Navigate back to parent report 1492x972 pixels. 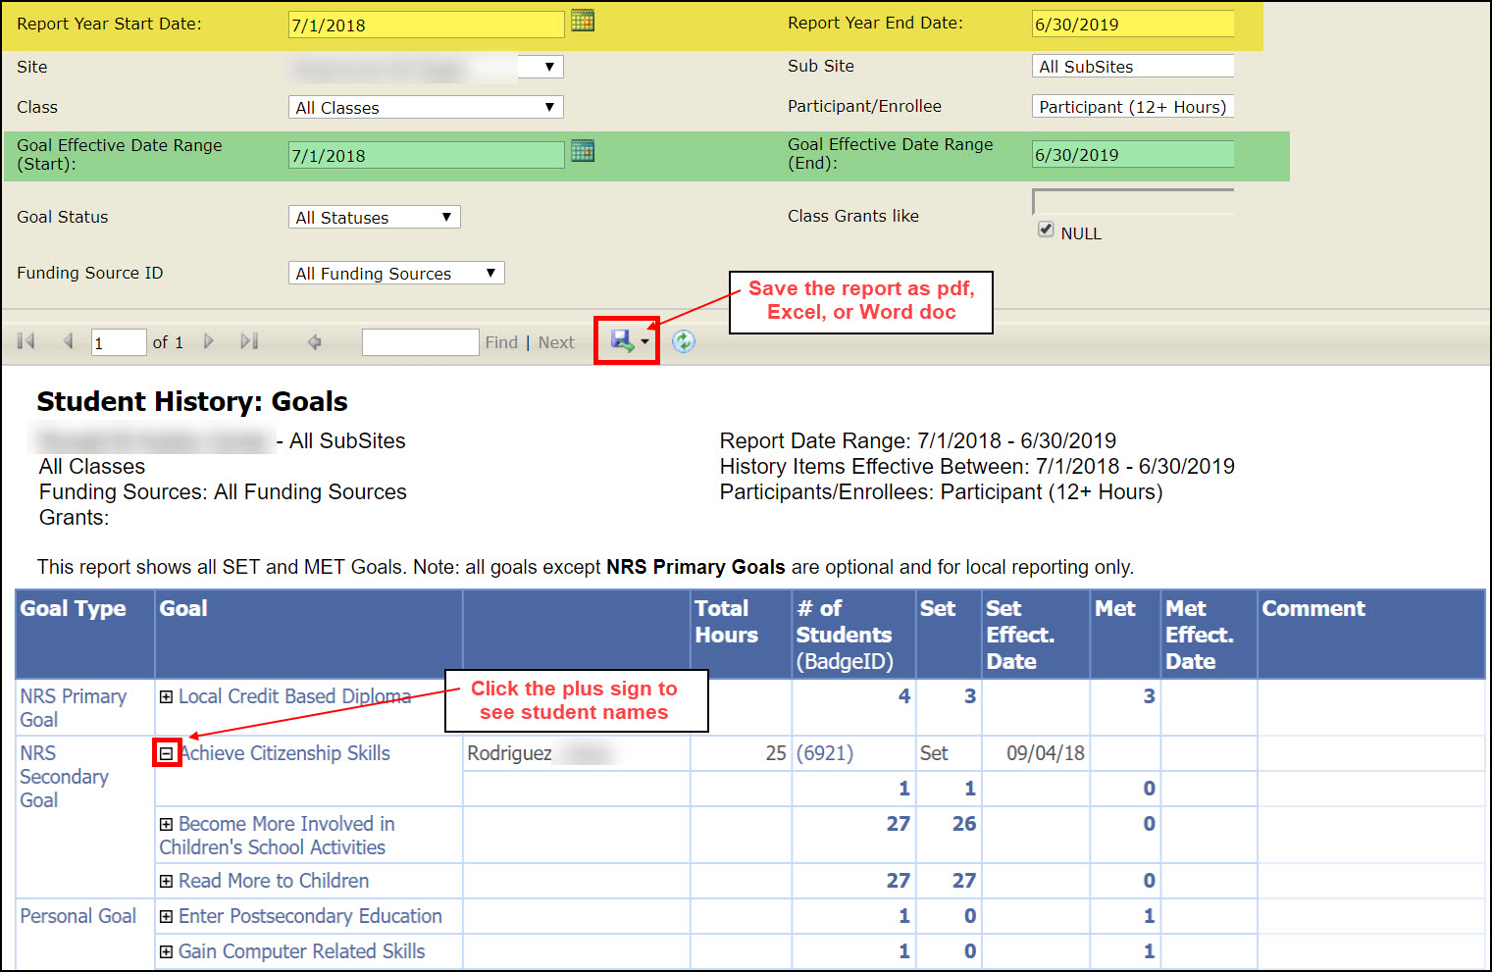315,341
